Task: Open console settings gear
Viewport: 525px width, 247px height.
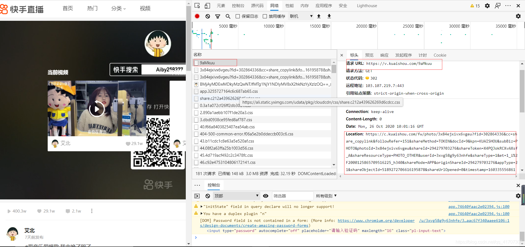Action: [x=518, y=196]
